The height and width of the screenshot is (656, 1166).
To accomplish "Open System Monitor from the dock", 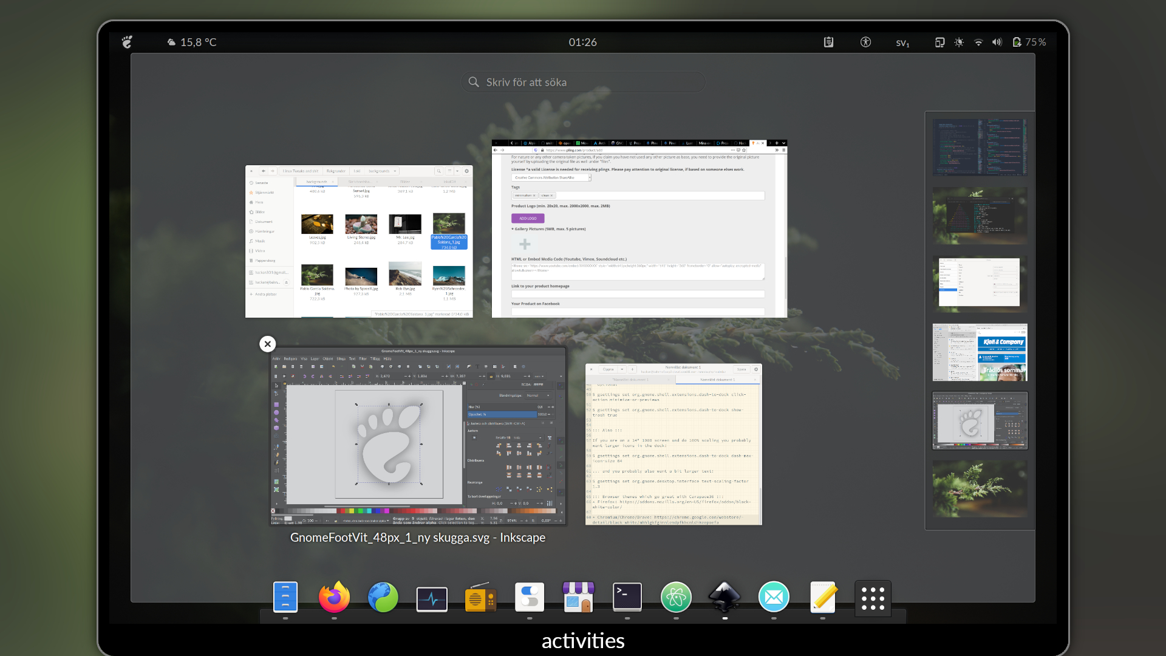I will pyautogui.click(x=432, y=599).
